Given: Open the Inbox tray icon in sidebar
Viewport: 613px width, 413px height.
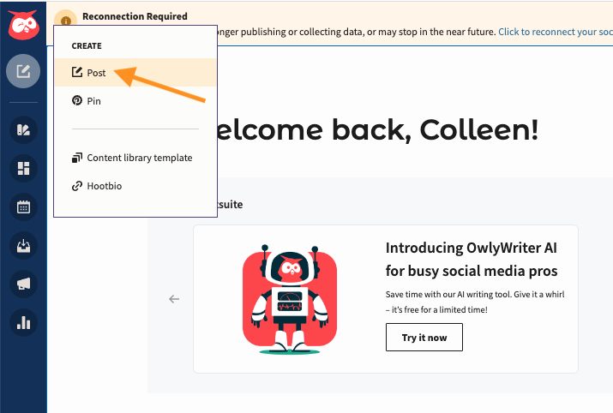Looking at the screenshot, I should (x=23, y=246).
